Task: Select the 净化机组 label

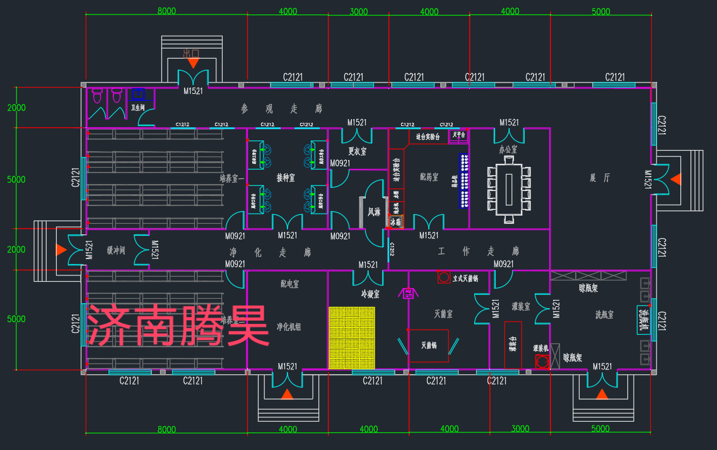Action: click(289, 326)
